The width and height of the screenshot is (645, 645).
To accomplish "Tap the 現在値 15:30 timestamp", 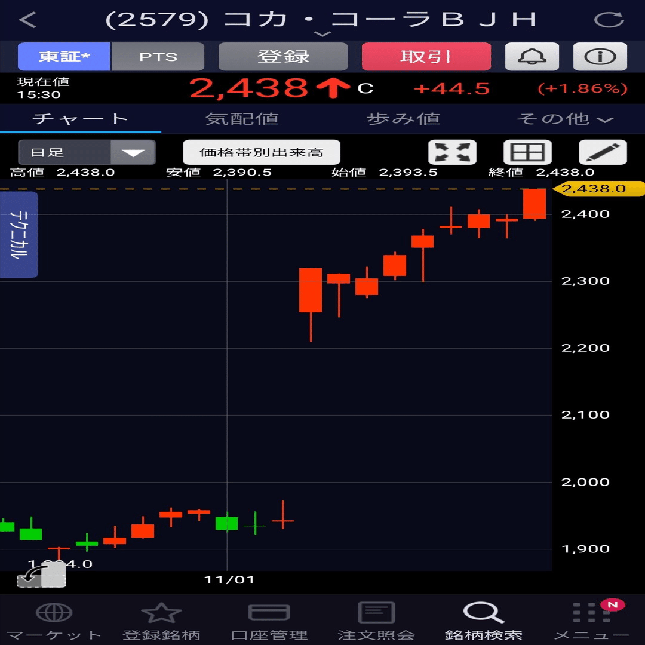I will (x=43, y=88).
